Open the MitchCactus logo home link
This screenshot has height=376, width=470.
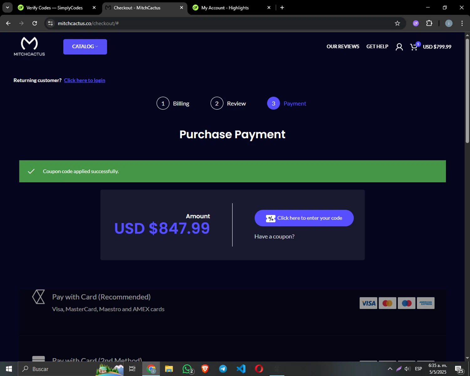point(29,46)
